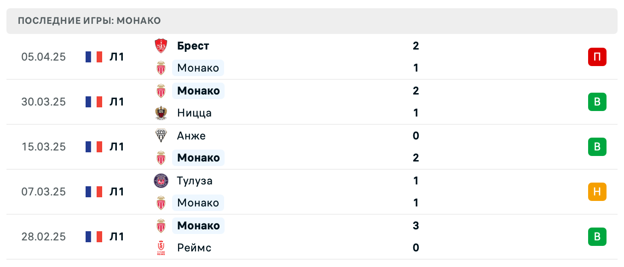Click green win badge for Reims match
The image size is (624, 267).
pyautogui.click(x=597, y=237)
